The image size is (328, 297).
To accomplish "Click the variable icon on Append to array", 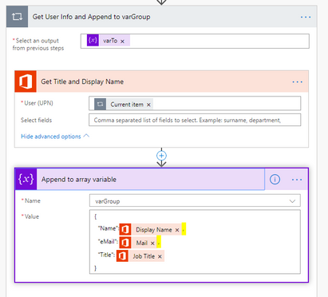I will pyautogui.click(x=26, y=179).
